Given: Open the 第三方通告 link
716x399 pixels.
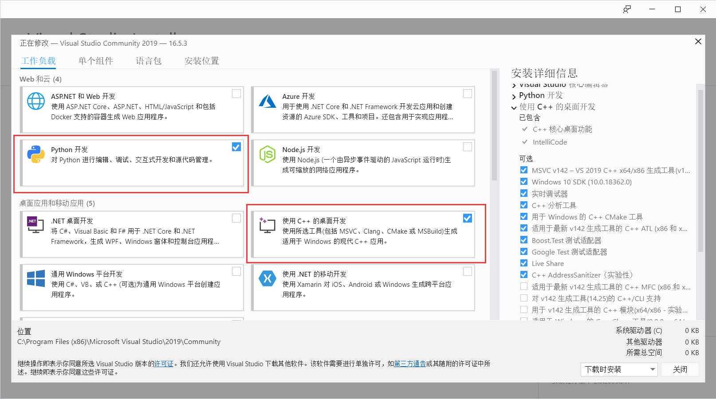Looking at the screenshot, I should tap(409, 364).
